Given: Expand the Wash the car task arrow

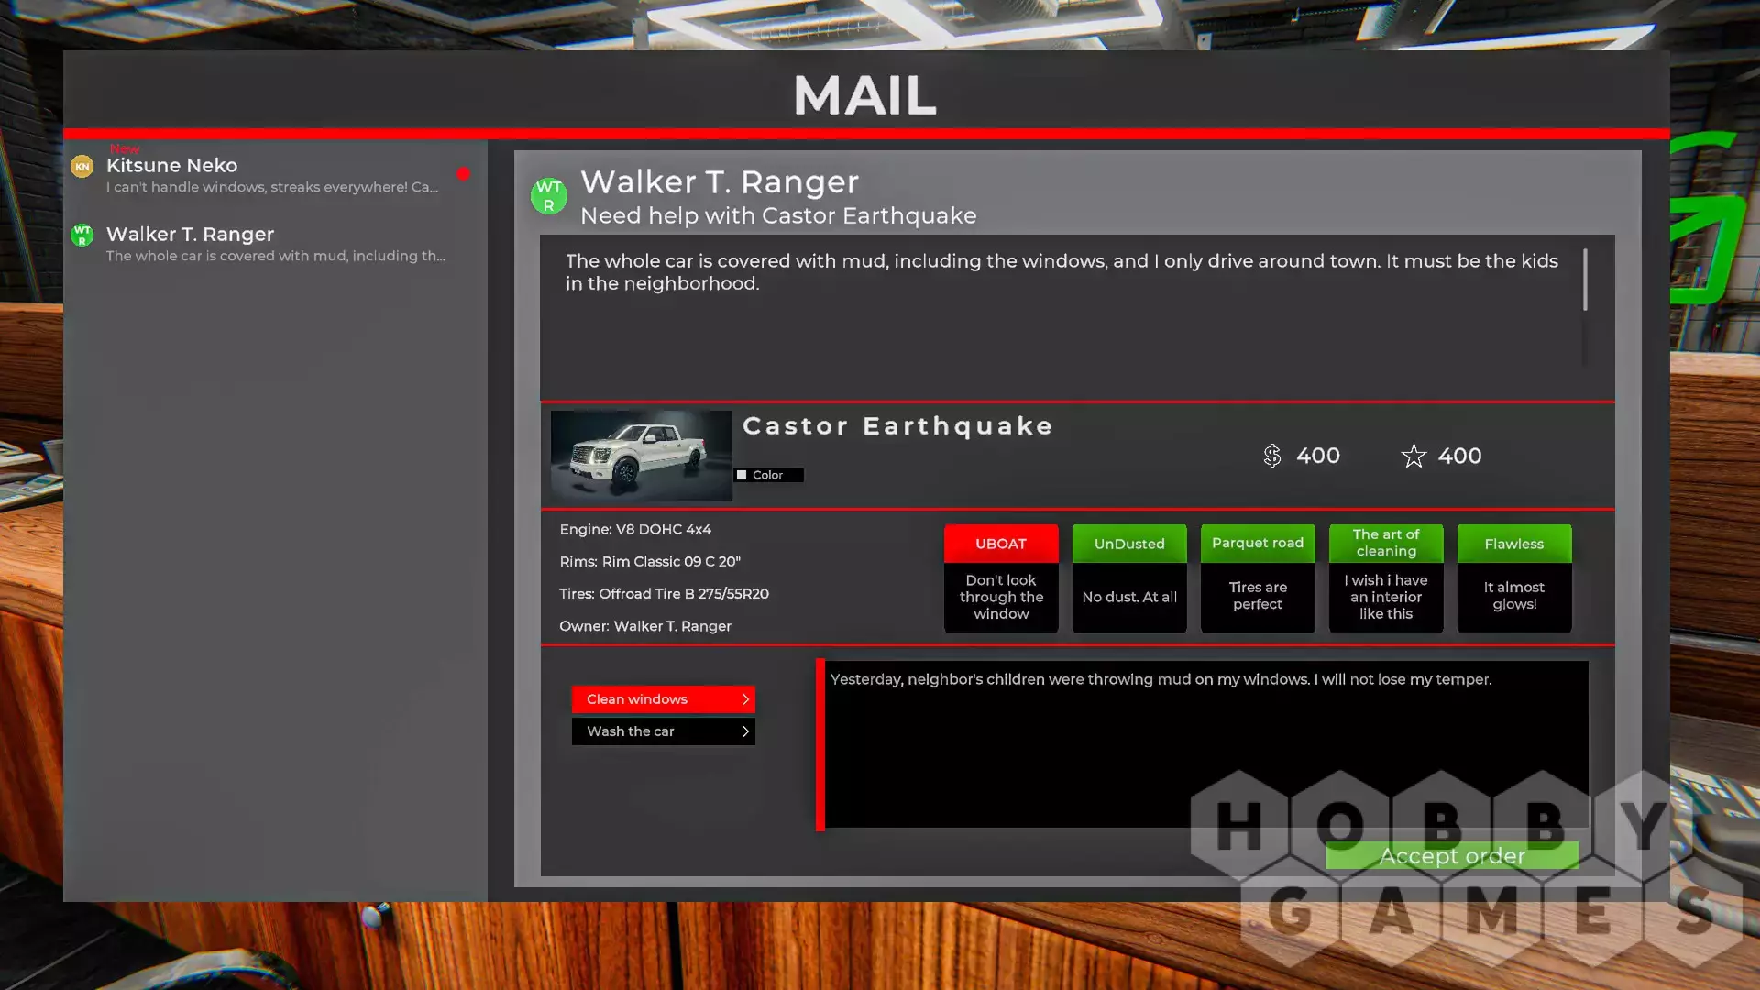Looking at the screenshot, I should (745, 731).
